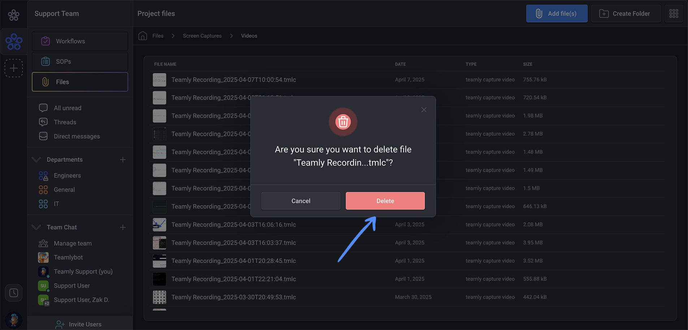Viewport: 688px width, 330px height.
Task: Collapse the Departments section
Action: [x=36, y=159]
